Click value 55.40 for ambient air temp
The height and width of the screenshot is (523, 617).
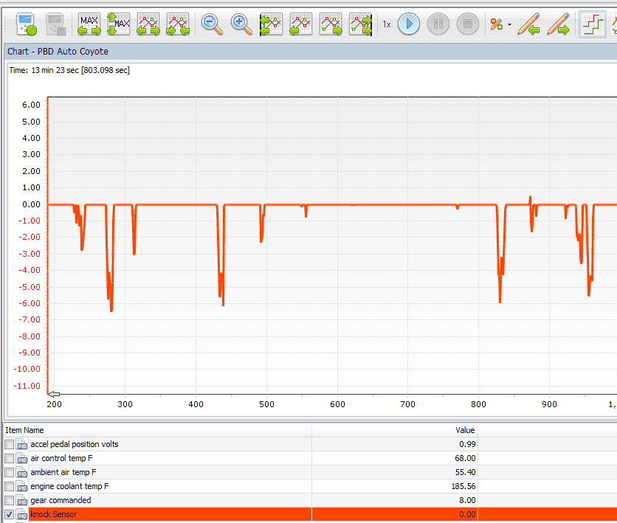coord(465,472)
